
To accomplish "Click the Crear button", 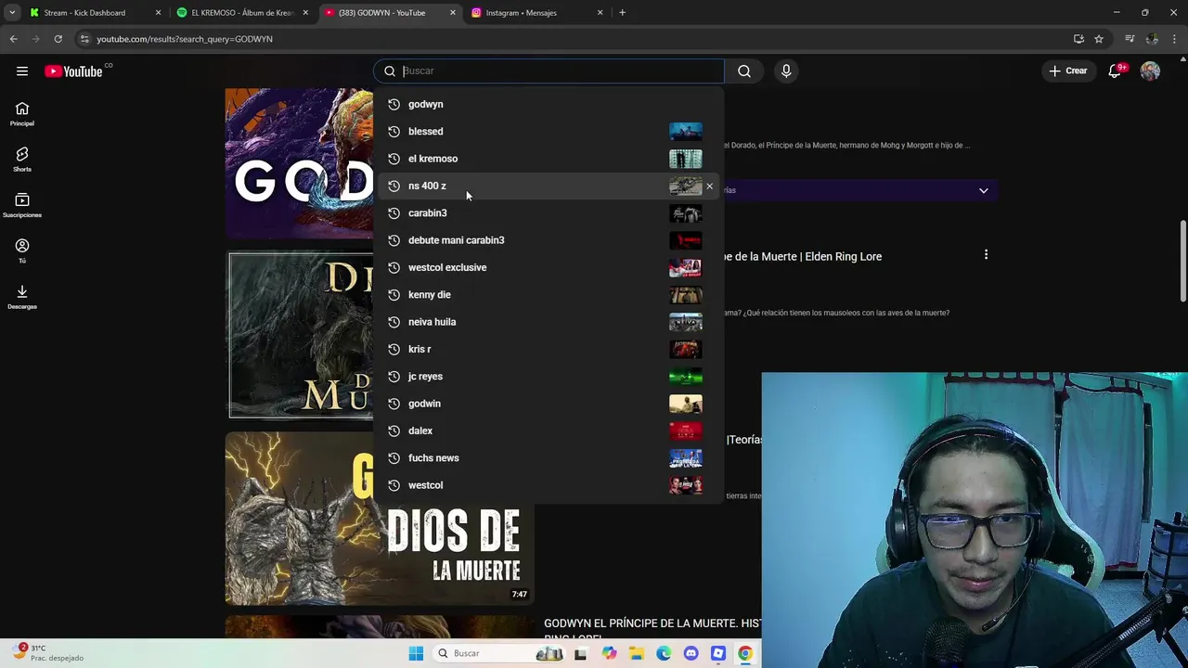I will point(1067,71).
